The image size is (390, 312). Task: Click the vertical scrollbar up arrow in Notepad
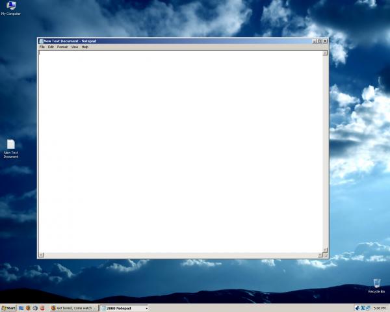tap(325, 53)
